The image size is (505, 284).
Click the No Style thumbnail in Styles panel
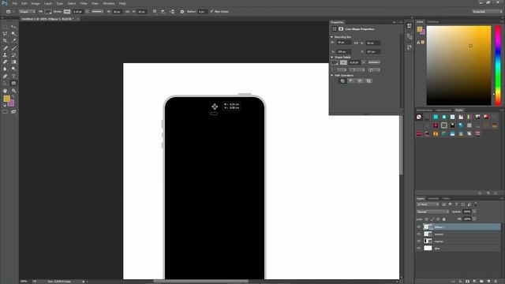pyautogui.click(x=419, y=117)
